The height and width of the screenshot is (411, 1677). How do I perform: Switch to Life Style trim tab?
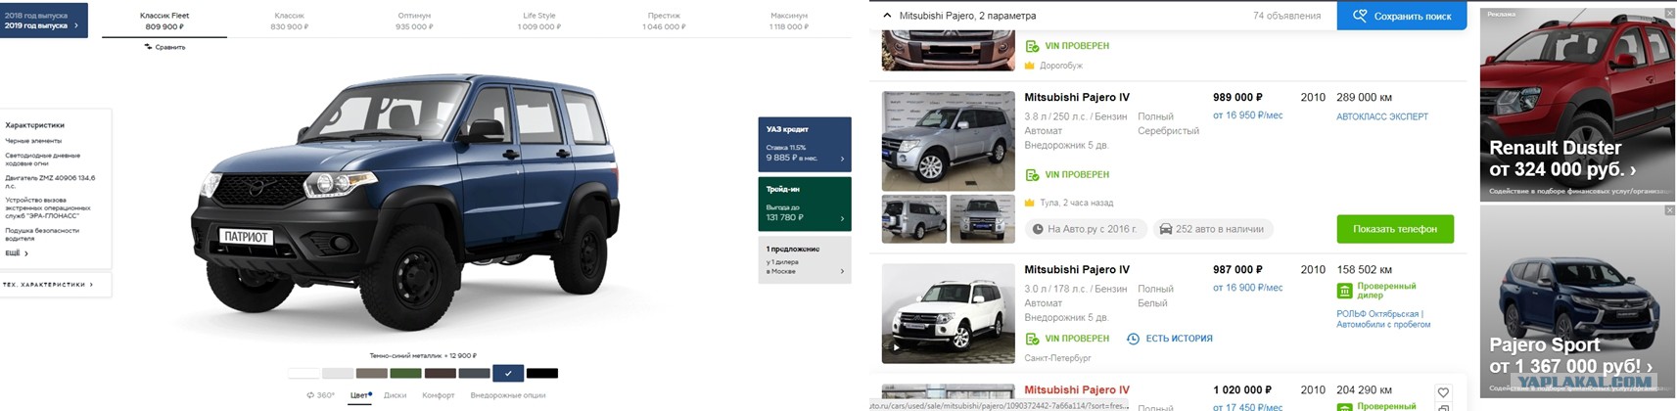coord(539,21)
